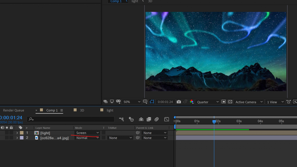Click the Draft 3D icon in timeline
The width and height of the screenshot is (297, 167).
tap(131, 119)
